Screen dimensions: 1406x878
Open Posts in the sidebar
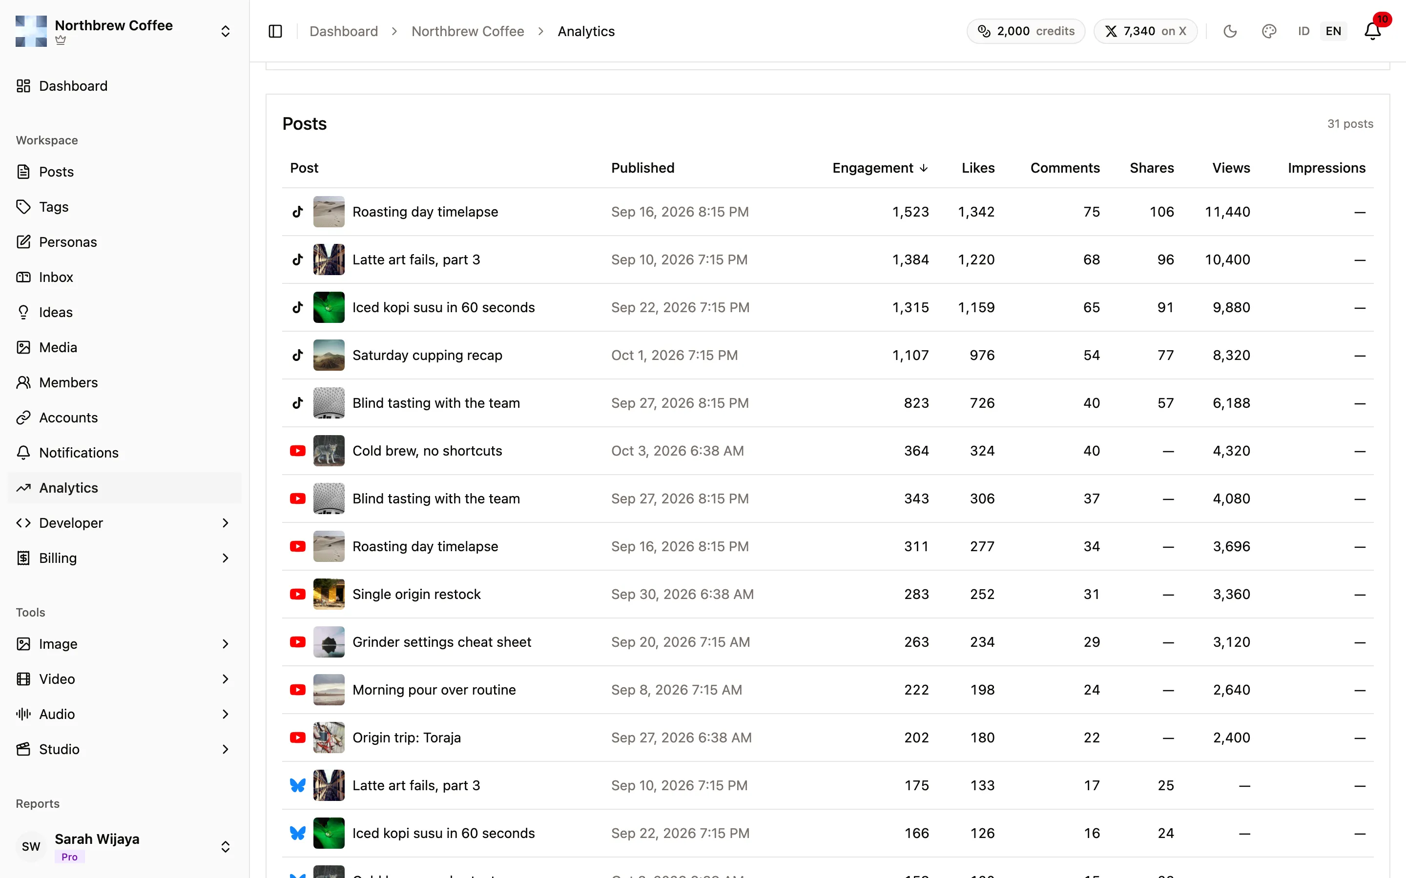click(124, 172)
